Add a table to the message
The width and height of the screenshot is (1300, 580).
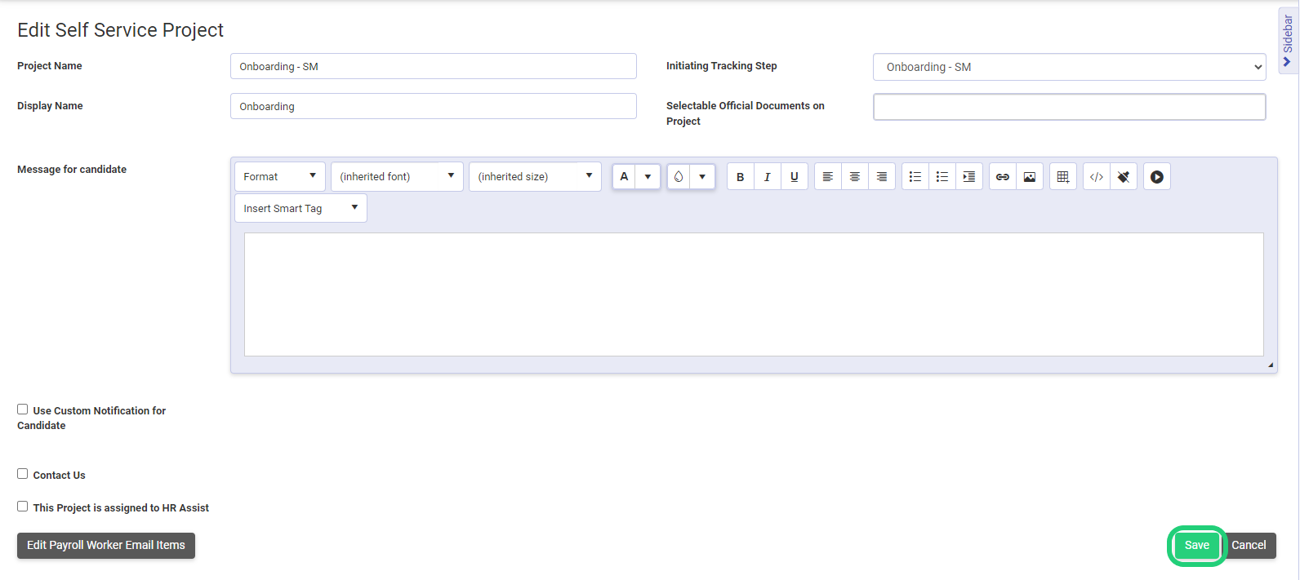pyautogui.click(x=1062, y=177)
